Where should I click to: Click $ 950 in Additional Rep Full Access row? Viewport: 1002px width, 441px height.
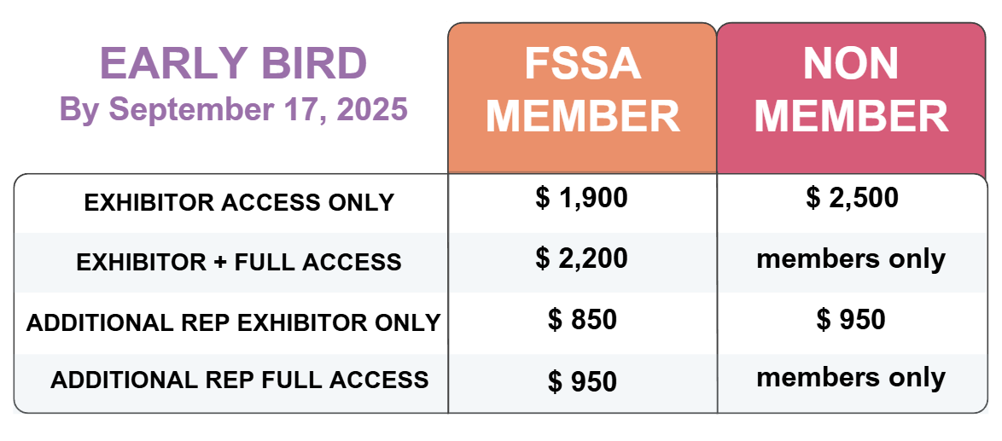tap(582, 381)
